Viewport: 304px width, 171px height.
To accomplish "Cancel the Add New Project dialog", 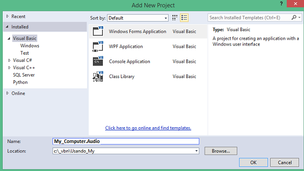I will pos(285,162).
